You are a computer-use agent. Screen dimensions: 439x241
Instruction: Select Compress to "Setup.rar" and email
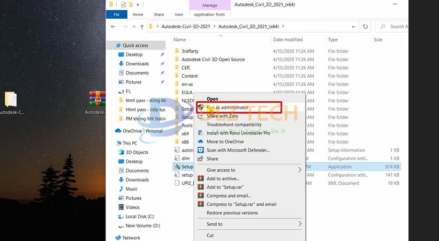click(x=241, y=204)
